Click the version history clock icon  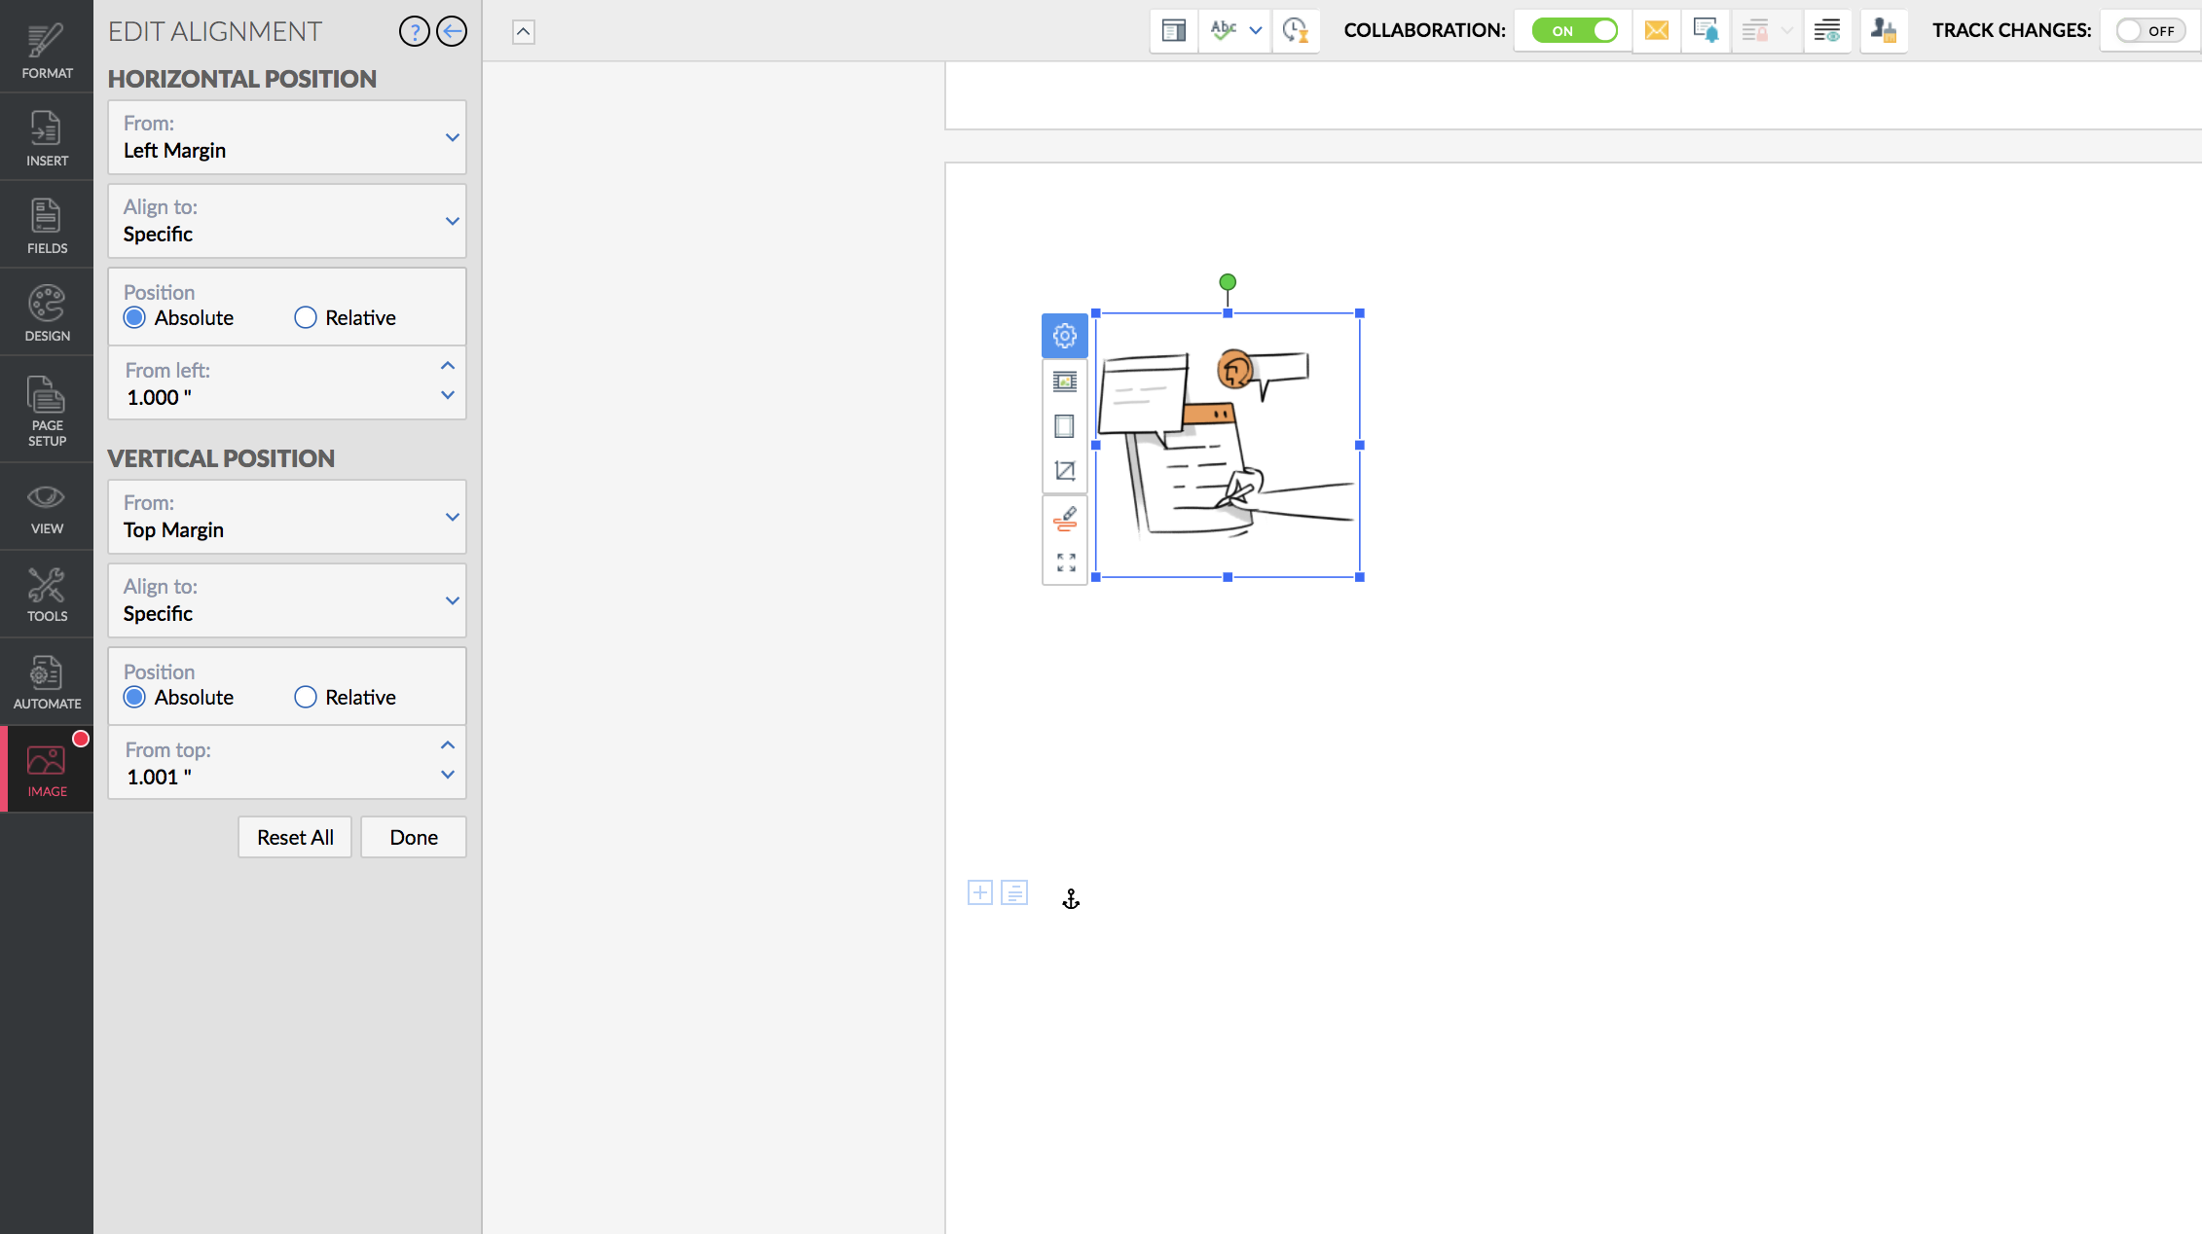tap(1295, 31)
